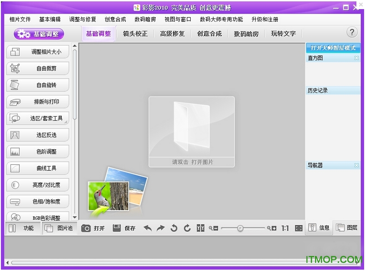Redo with the right arrow icon
Viewport: 365px width, 271px height.
[161, 228]
